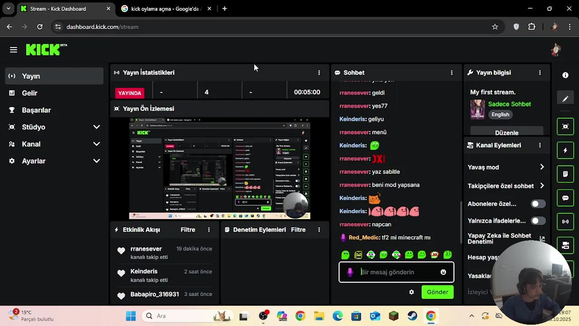579x326 pixels.
Task: Click the Gönder send button
Action: pos(437,292)
